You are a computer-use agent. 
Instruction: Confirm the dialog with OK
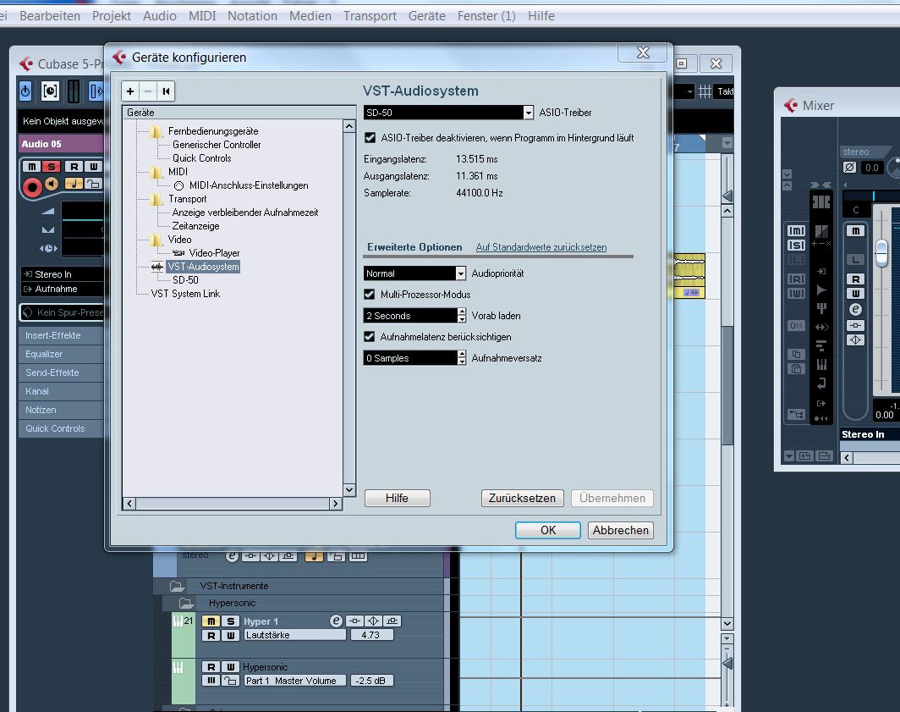[x=548, y=531]
